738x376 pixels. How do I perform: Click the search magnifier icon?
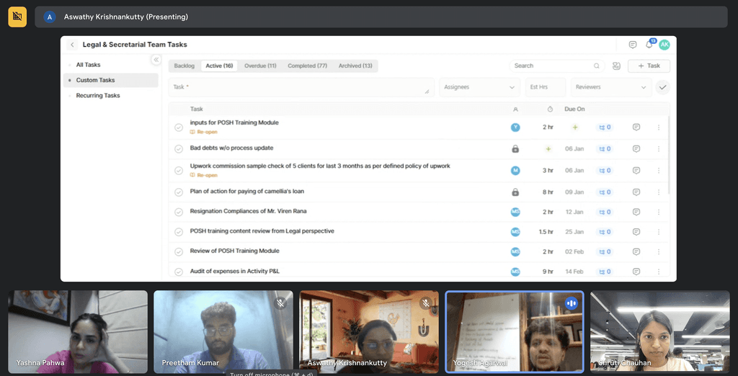596,66
